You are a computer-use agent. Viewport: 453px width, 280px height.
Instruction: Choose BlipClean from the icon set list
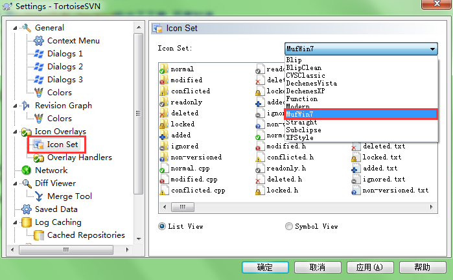coord(361,67)
